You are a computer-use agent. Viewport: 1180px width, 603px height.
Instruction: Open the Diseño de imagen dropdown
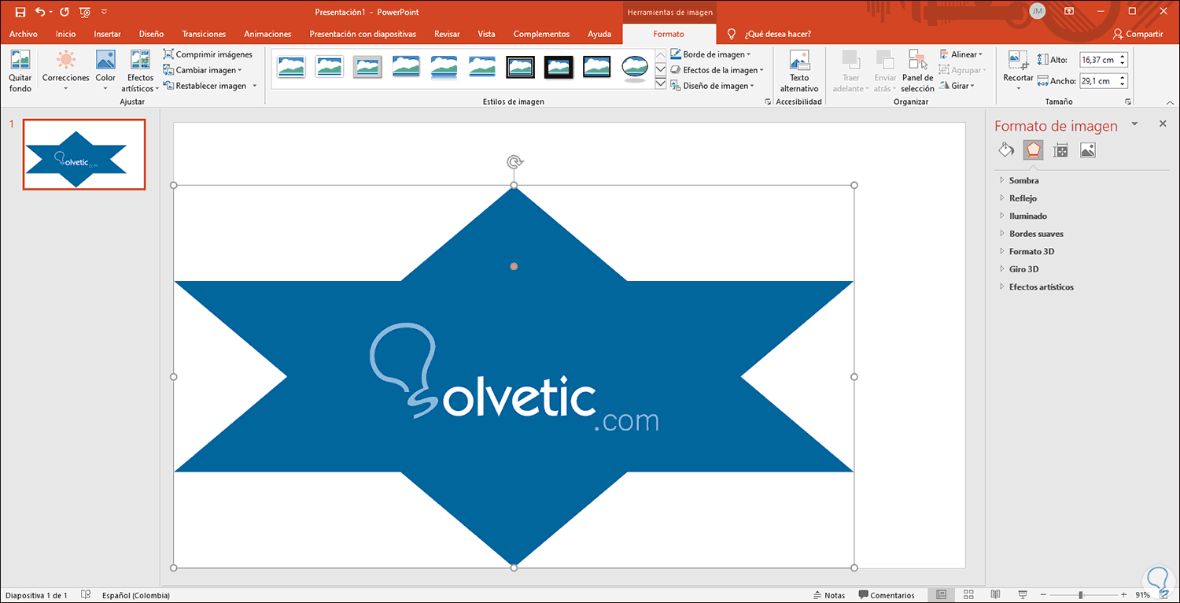pos(713,86)
